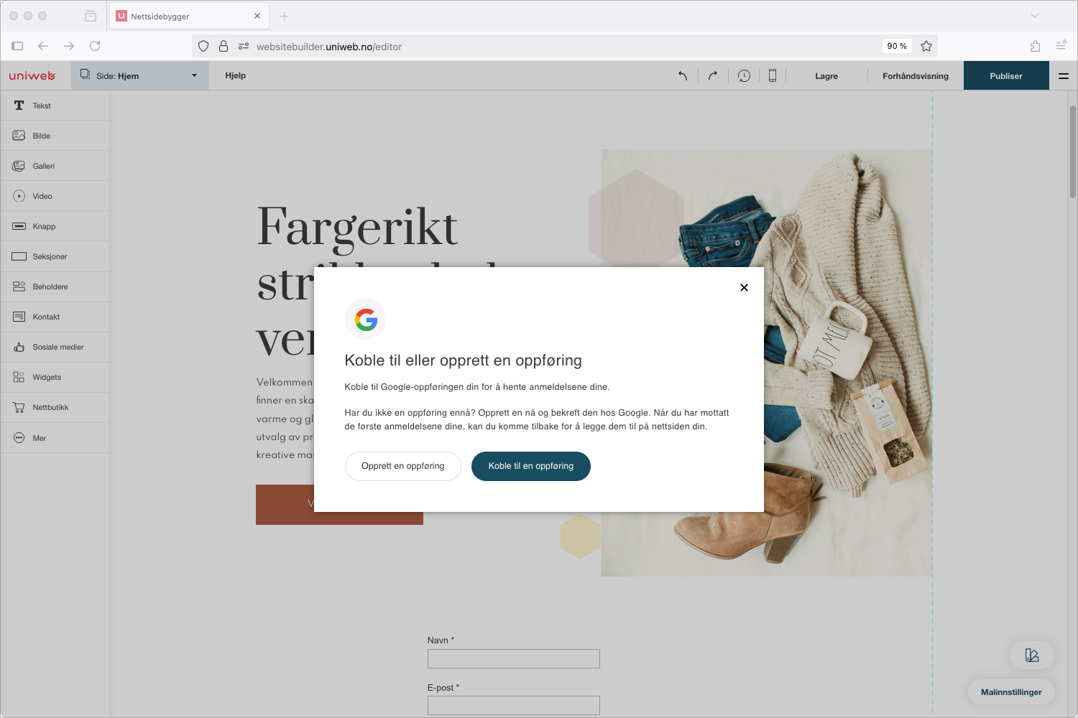The height and width of the screenshot is (718, 1078).
Task: Open Malinnstillinger settings
Action: click(1011, 692)
